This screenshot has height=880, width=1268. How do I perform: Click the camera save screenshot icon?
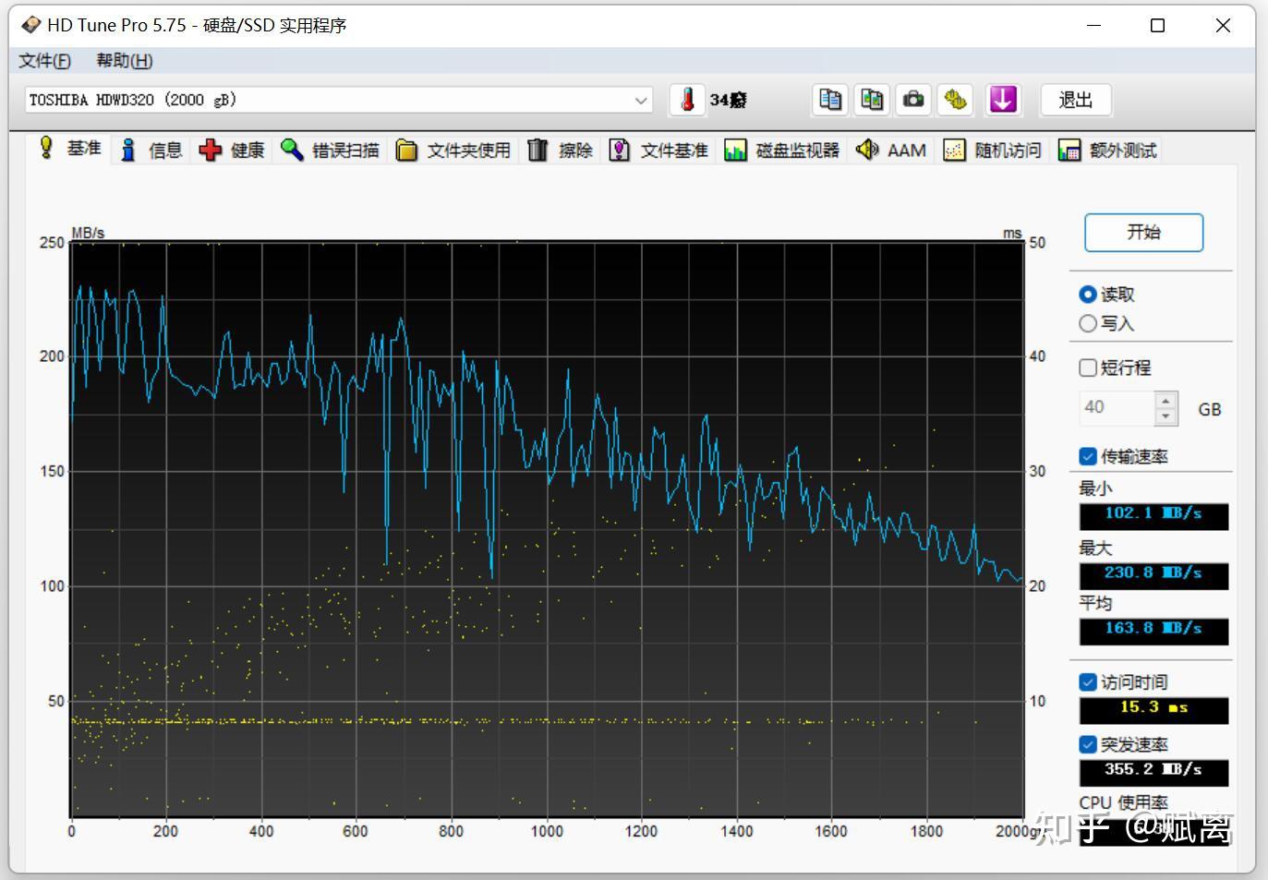coord(913,100)
